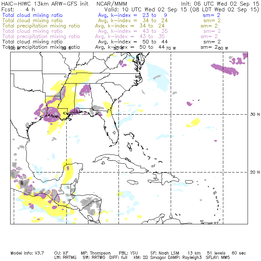Click the '20 N' latitude label
This screenshot has width=261, height=261.
(255, 172)
